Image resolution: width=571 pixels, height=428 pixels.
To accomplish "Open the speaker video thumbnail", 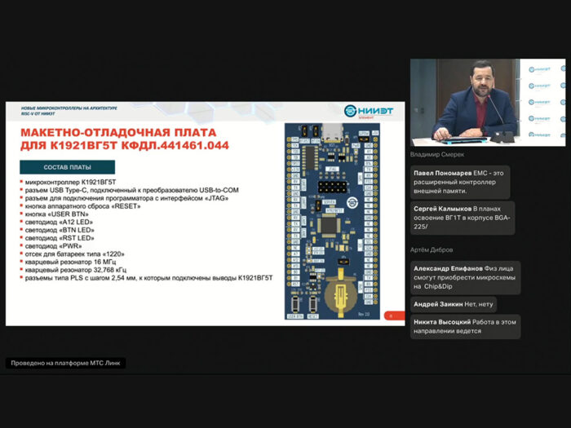I will 487,103.
